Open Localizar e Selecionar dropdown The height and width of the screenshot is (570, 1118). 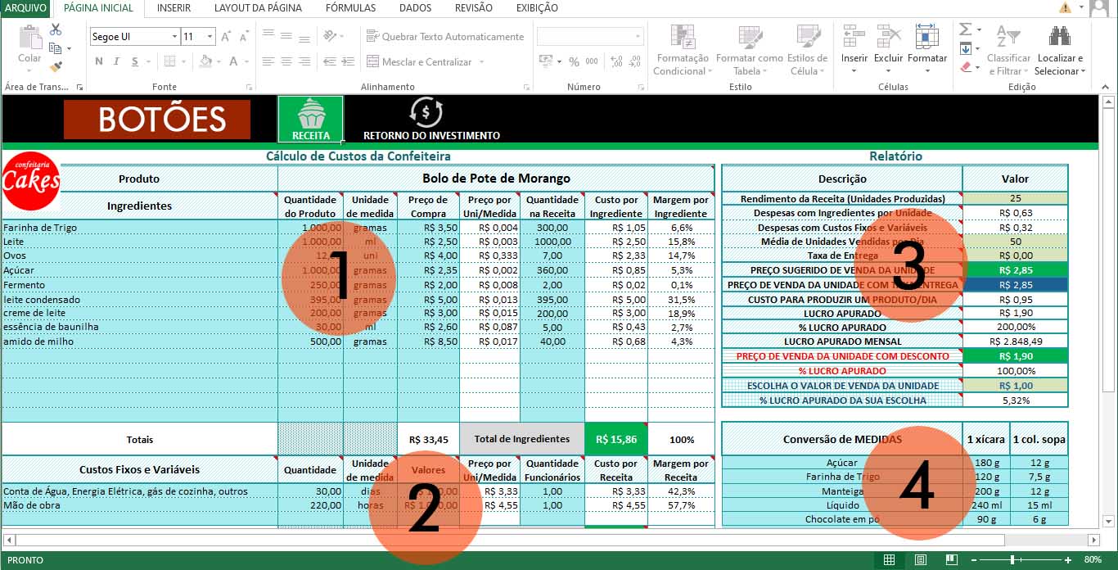click(x=1060, y=49)
